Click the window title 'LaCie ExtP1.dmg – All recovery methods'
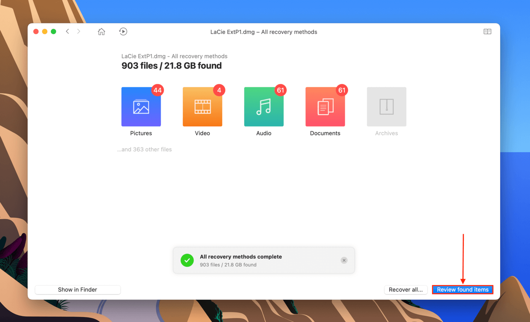This screenshot has height=322, width=530. 264,32
